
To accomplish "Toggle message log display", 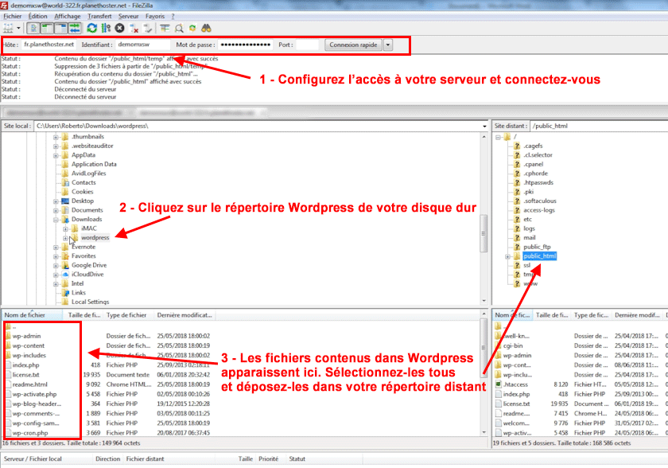I will (33, 28).
